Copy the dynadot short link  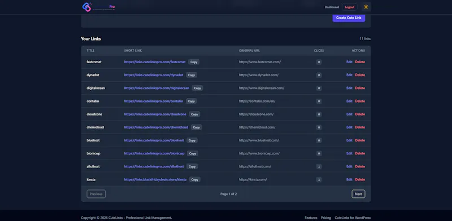point(192,75)
